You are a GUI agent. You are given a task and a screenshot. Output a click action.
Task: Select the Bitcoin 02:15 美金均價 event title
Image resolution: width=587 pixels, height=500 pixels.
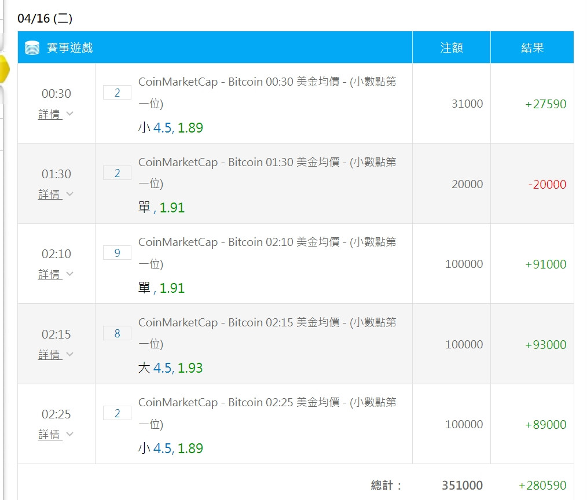(267, 333)
